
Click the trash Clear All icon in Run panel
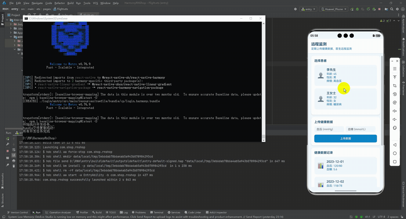[14, 166]
